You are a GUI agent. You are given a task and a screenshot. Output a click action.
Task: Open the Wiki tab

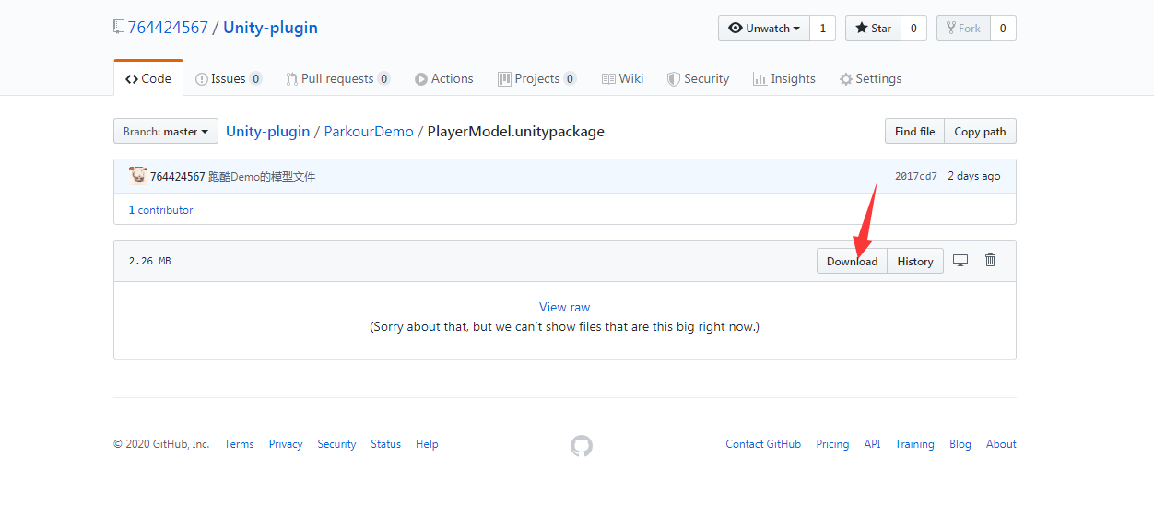click(623, 78)
